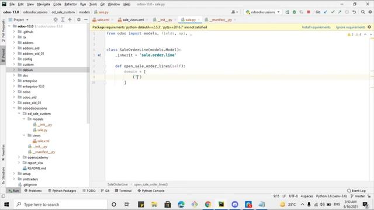Screen dimensions: 374x210
Task: Click Git update project arrow icon
Action: [325, 12]
